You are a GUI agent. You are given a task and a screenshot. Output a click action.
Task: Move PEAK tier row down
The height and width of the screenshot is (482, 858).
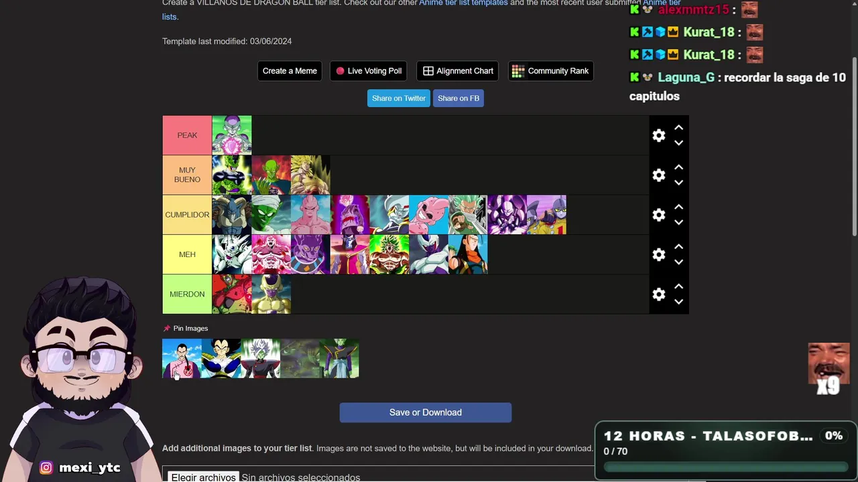click(x=678, y=143)
